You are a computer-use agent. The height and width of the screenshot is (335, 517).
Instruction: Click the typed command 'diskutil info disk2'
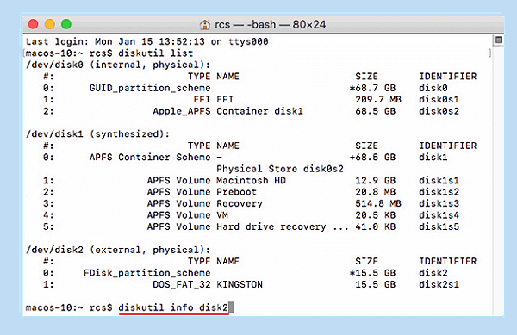point(173,307)
